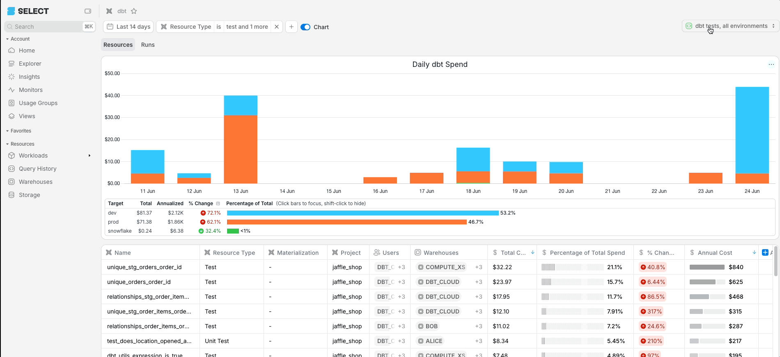Add table column with plus icon
Image resolution: width=780 pixels, height=357 pixels.
(x=765, y=252)
